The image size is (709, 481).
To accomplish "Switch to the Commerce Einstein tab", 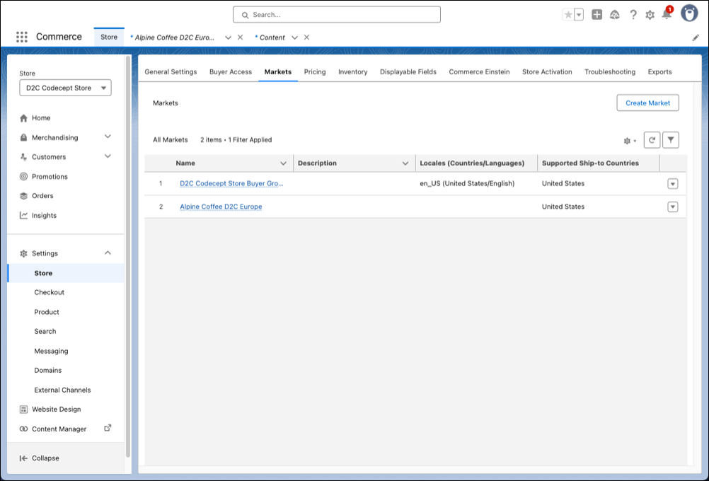I will coord(479,72).
